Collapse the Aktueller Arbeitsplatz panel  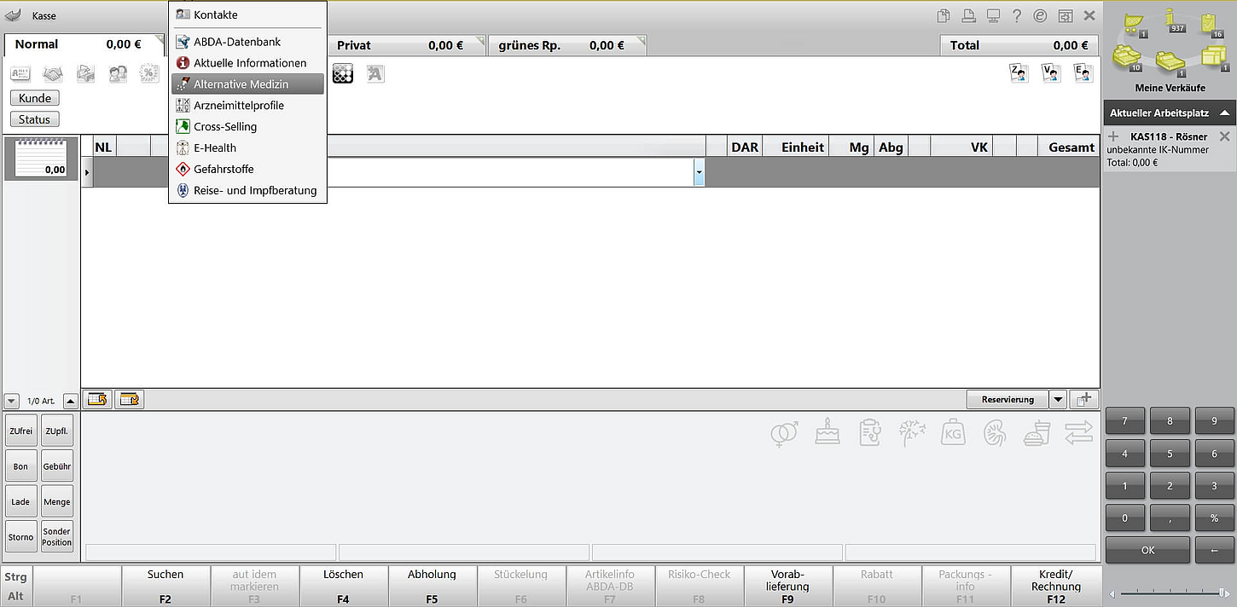pos(1224,113)
